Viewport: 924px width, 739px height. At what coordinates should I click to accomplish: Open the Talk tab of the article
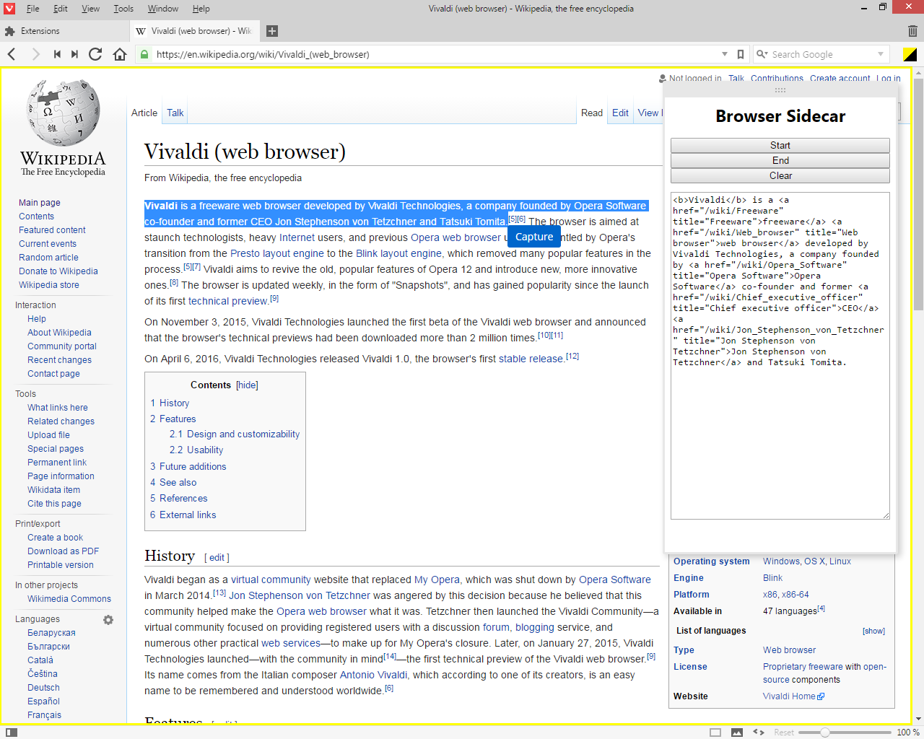tap(175, 113)
